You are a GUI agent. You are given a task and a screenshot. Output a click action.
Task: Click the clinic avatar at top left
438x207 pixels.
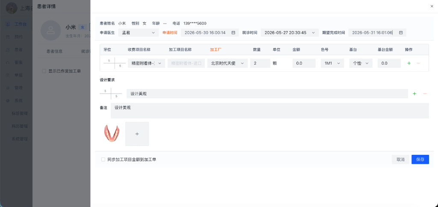(x=12, y=8)
